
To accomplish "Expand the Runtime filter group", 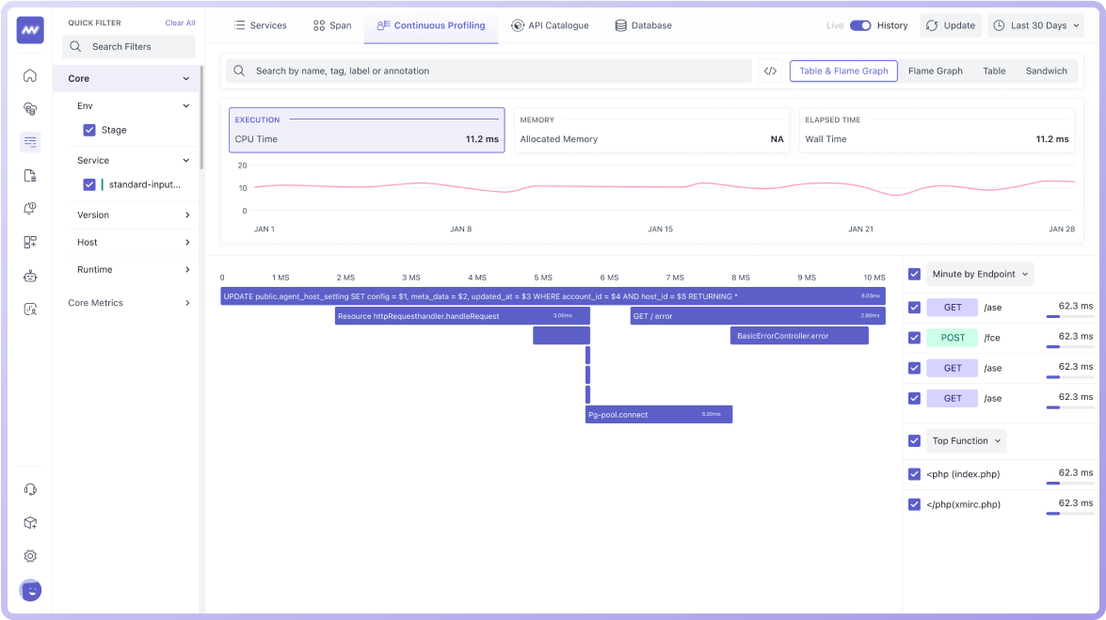I will [x=187, y=269].
